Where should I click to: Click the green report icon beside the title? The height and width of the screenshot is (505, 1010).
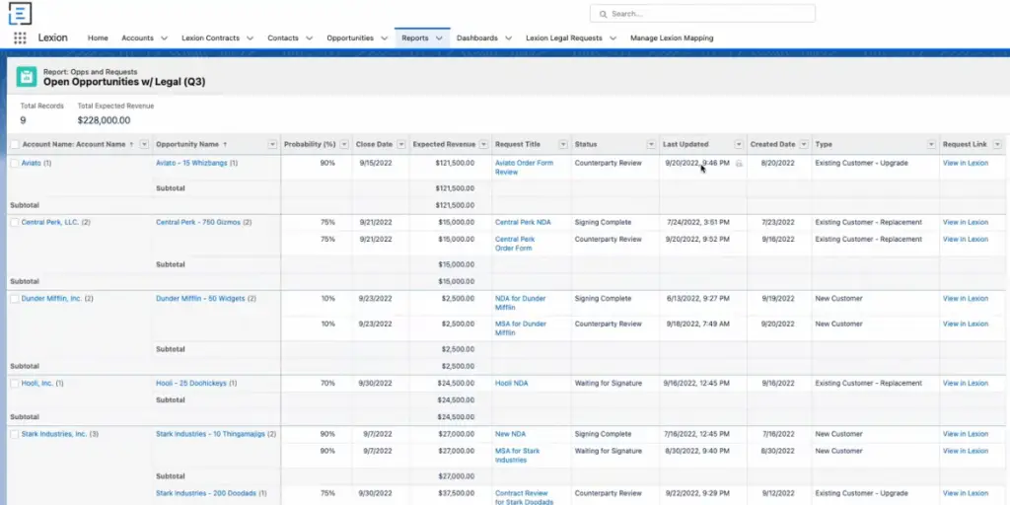(x=27, y=77)
